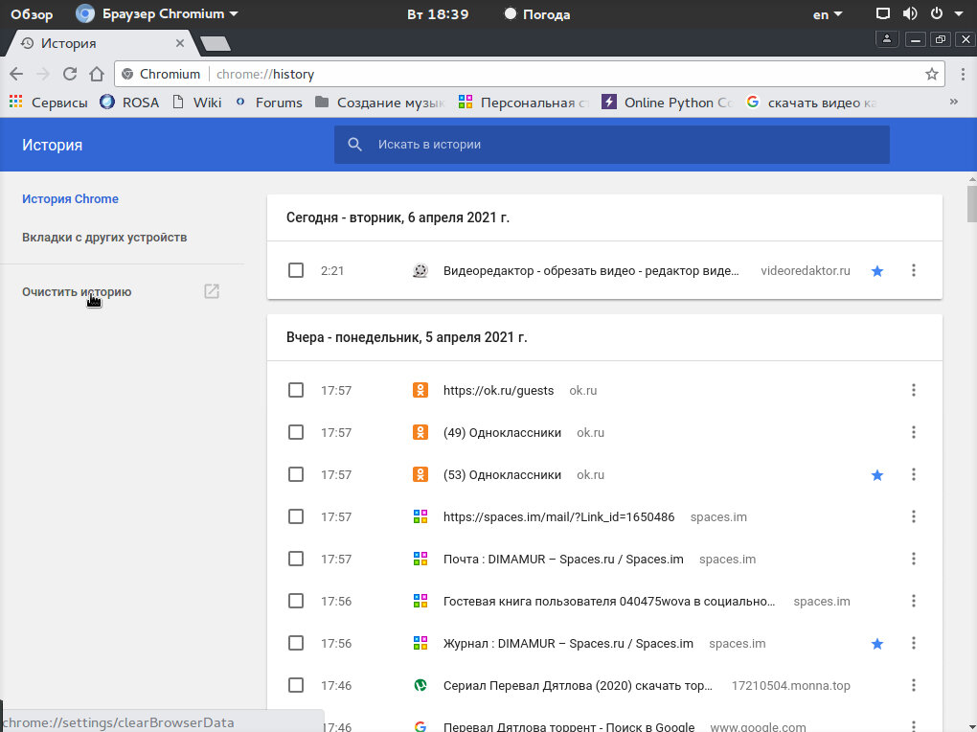Open more actions for https://ok.ru/guests entry
This screenshot has height=732, width=977.
tap(914, 390)
